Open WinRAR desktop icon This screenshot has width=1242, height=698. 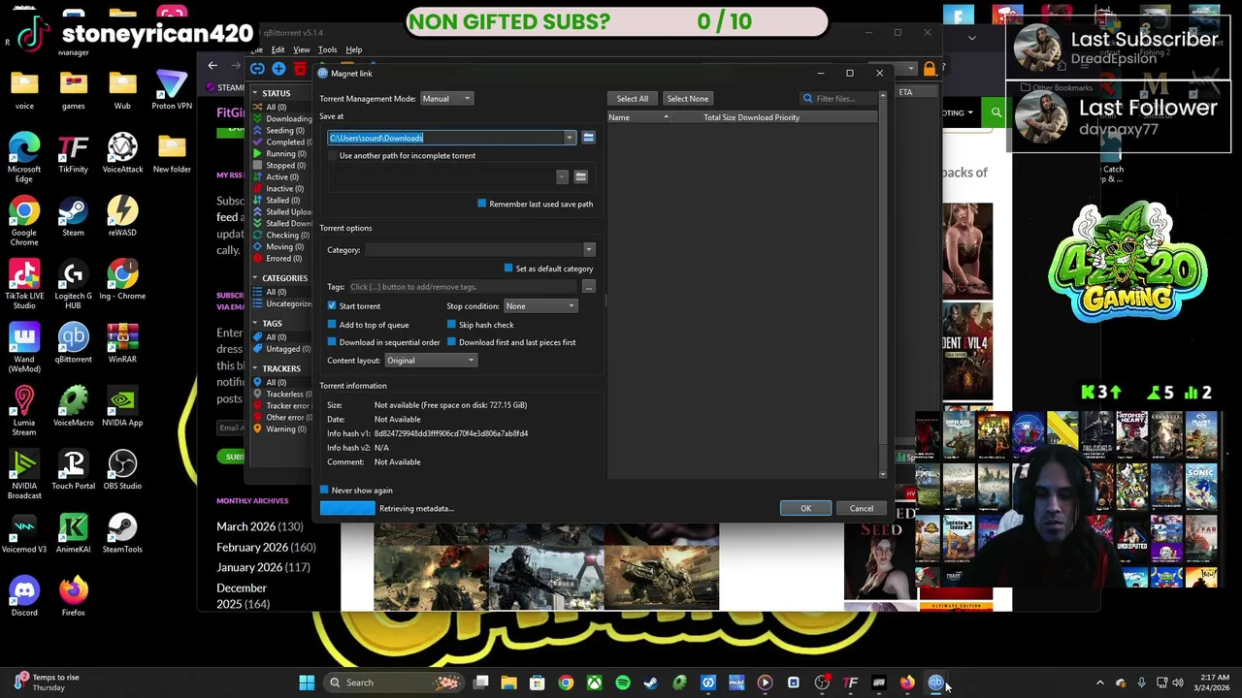pos(122,343)
